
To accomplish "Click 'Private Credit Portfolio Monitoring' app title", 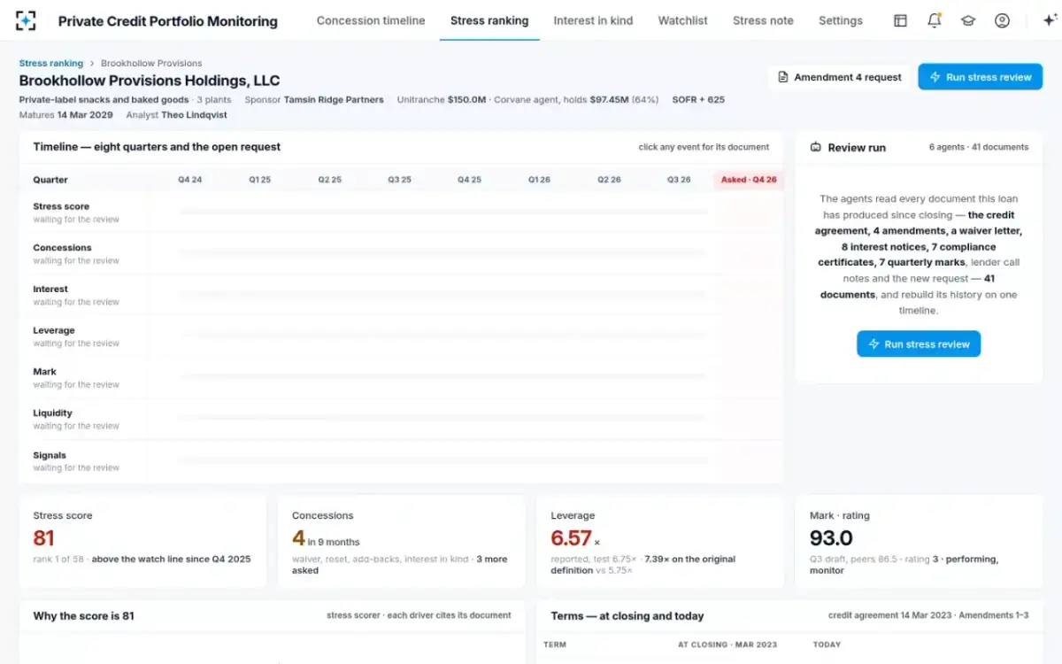I will [x=167, y=21].
